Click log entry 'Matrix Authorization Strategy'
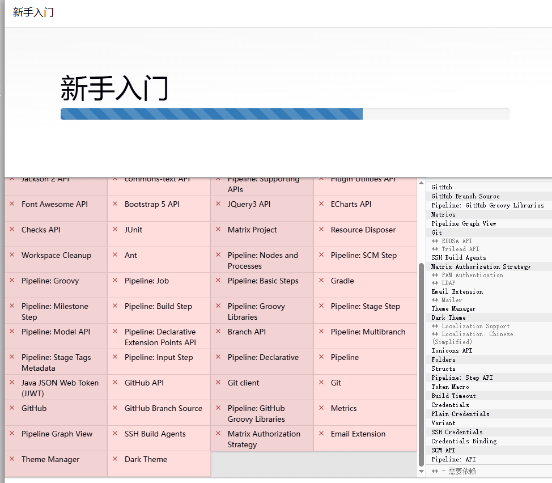 [x=481, y=266]
